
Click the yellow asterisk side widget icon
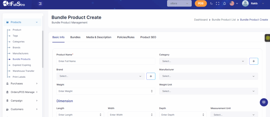(x=267, y=38)
